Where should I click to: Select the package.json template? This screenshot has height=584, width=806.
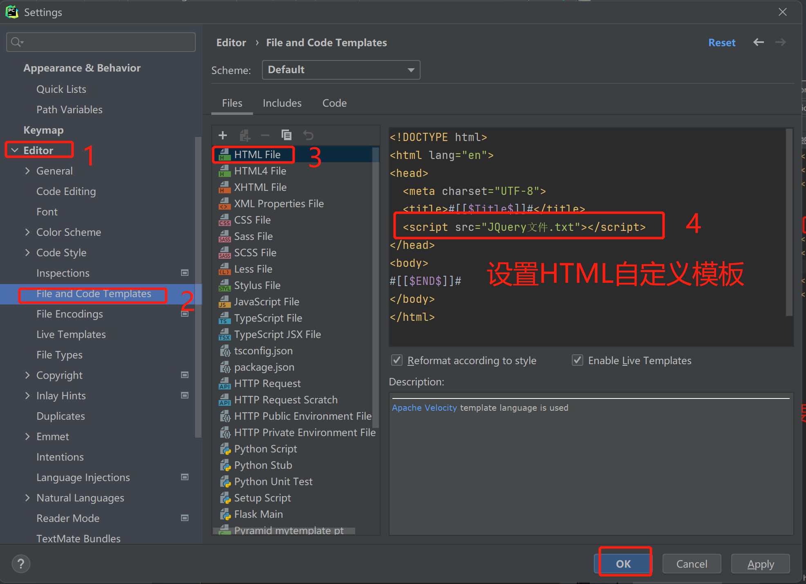296,367
